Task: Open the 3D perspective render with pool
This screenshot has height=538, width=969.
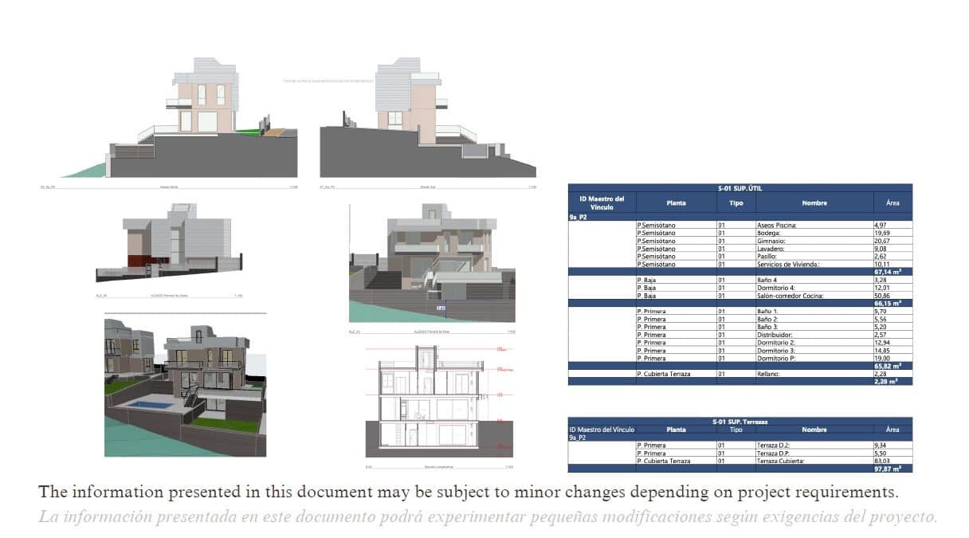Action: click(x=185, y=384)
